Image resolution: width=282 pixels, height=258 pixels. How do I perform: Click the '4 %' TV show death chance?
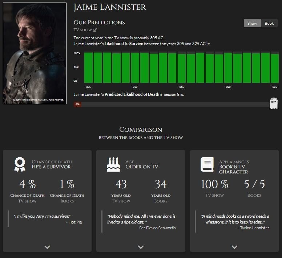(x=28, y=184)
